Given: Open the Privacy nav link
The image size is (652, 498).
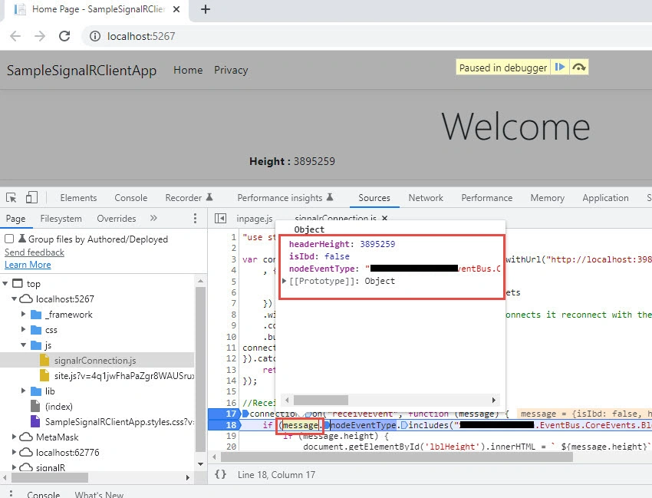Looking at the screenshot, I should pyautogui.click(x=231, y=70).
